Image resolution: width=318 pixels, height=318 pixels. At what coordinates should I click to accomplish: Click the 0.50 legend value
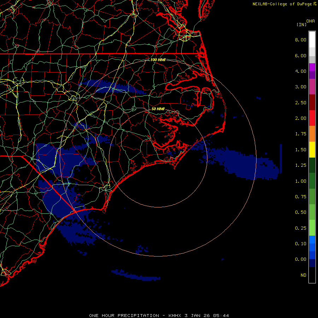(x=301, y=212)
